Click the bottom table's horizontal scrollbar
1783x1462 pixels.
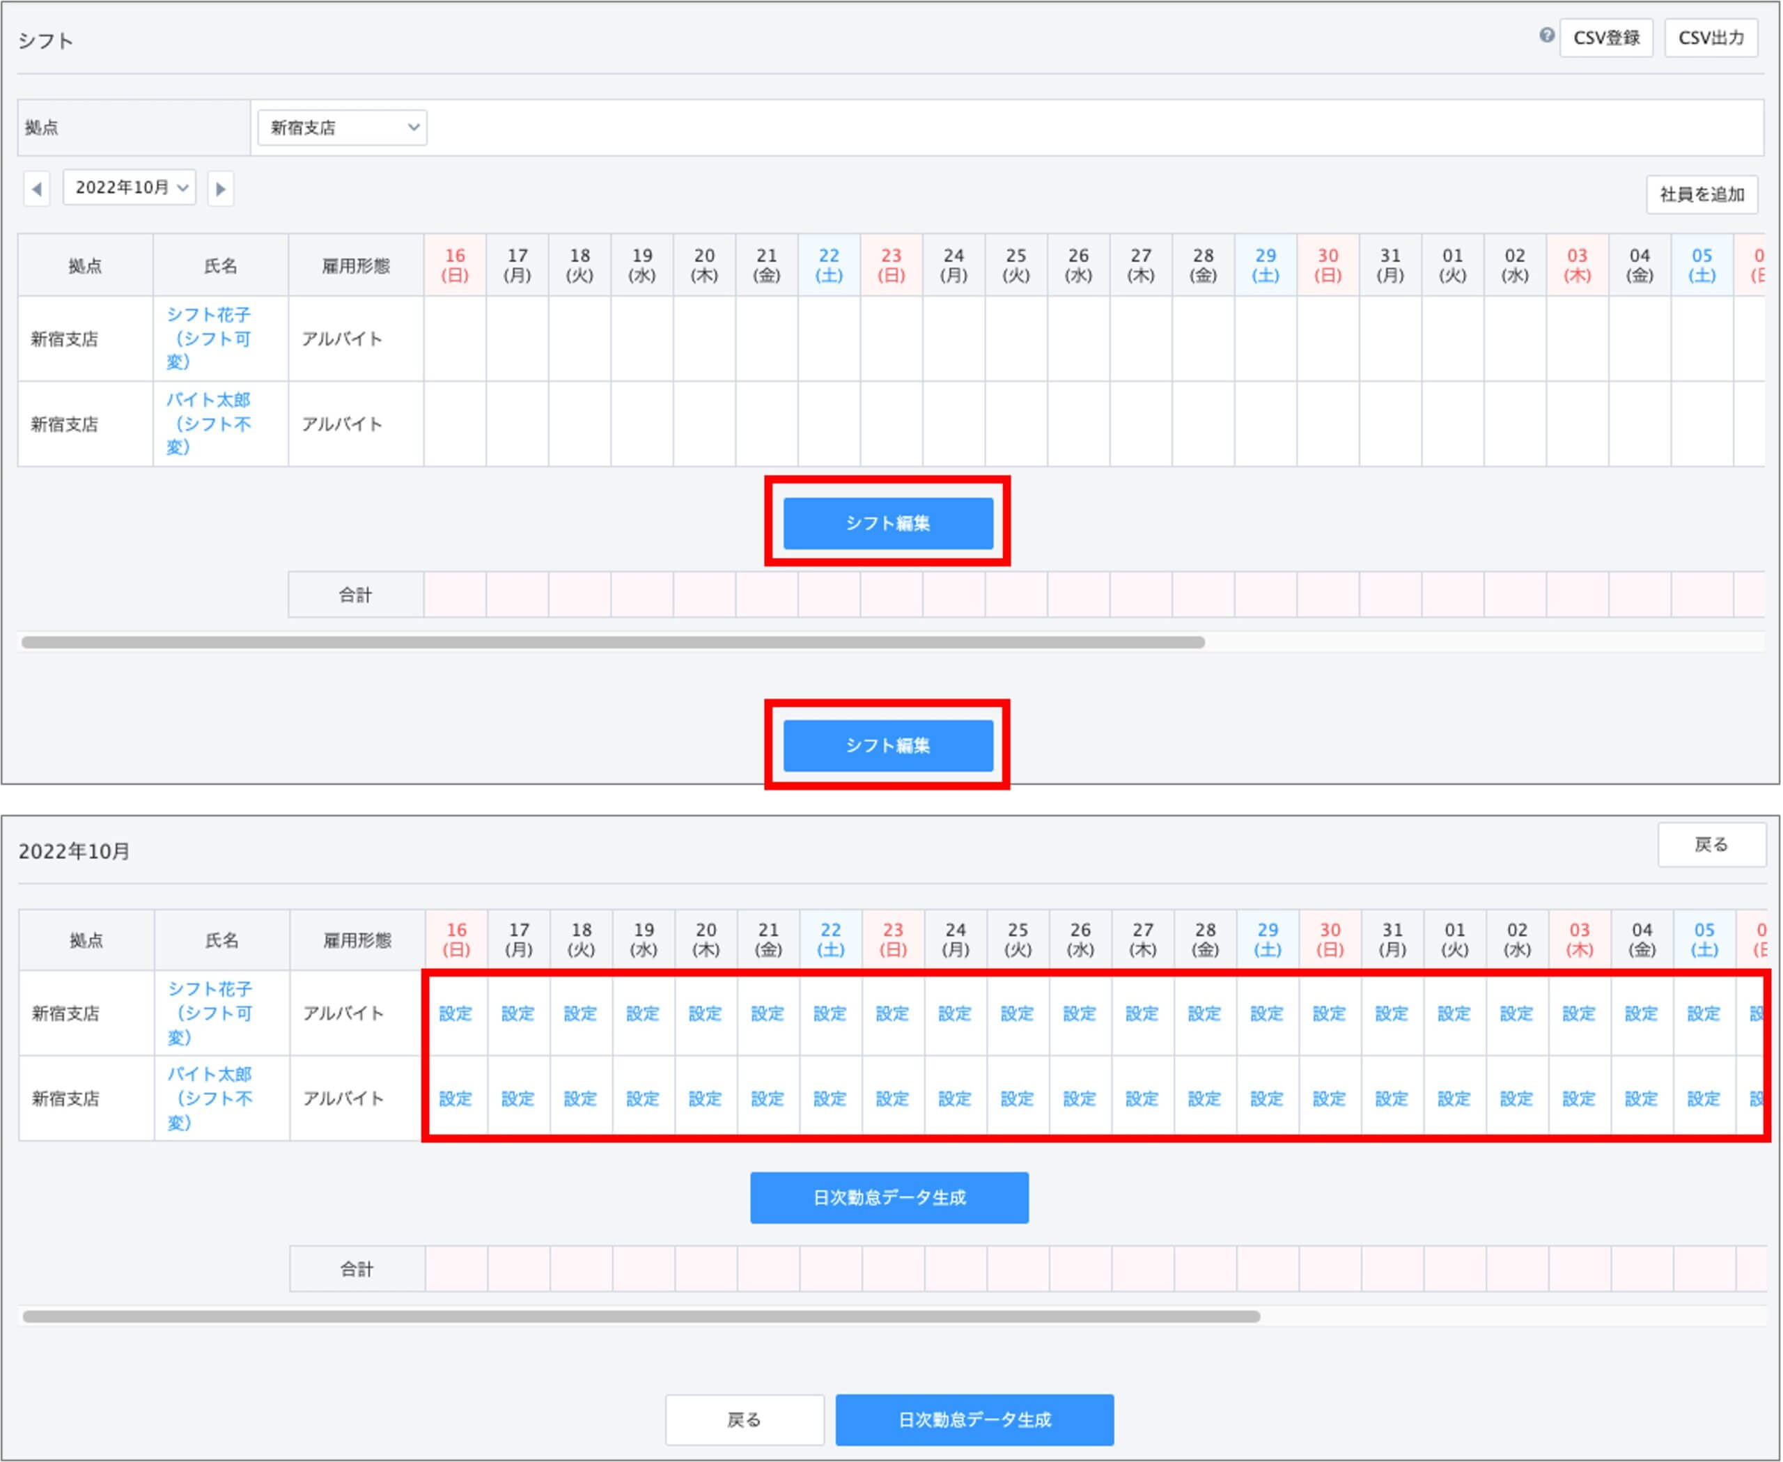click(x=640, y=1316)
